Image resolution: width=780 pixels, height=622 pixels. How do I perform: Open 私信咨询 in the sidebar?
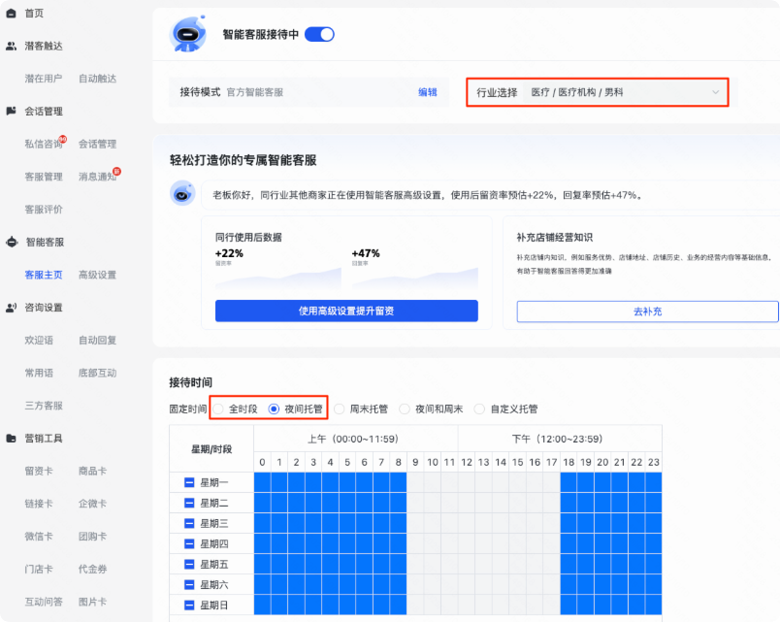[x=44, y=144]
